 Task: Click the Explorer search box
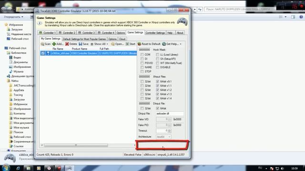pos(240,9)
